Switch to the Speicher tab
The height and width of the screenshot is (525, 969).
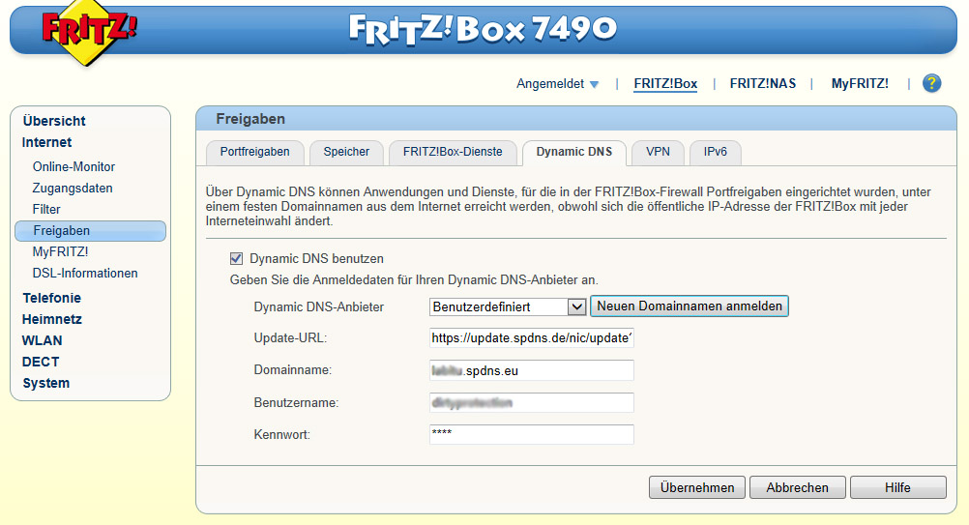[x=346, y=152]
